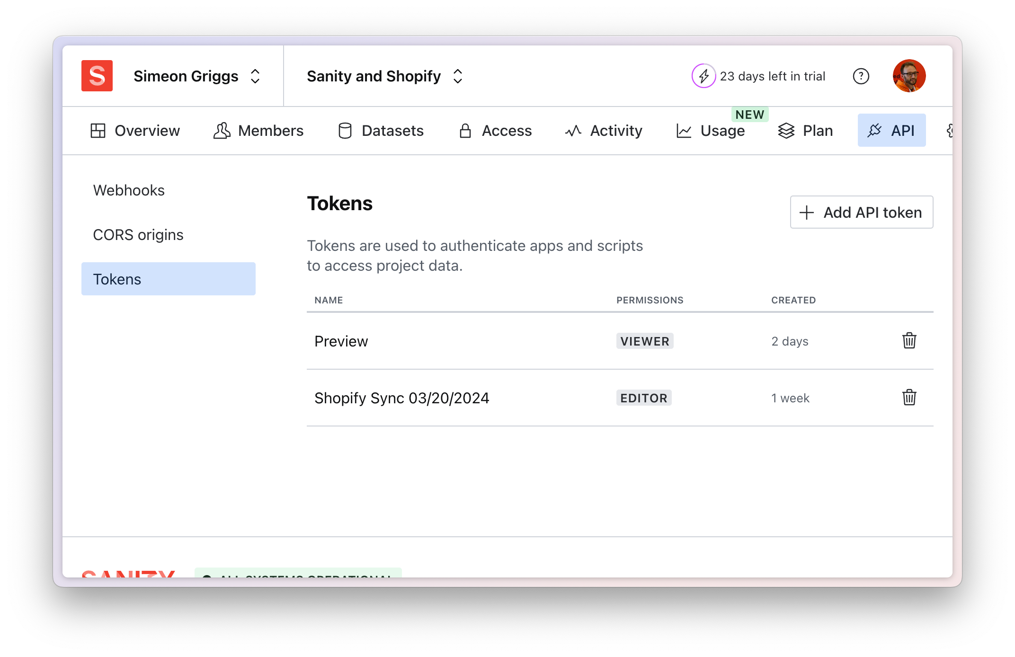Click the 2 days created value
Screen dimensions: 1015x657
pyautogui.click(x=790, y=341)
